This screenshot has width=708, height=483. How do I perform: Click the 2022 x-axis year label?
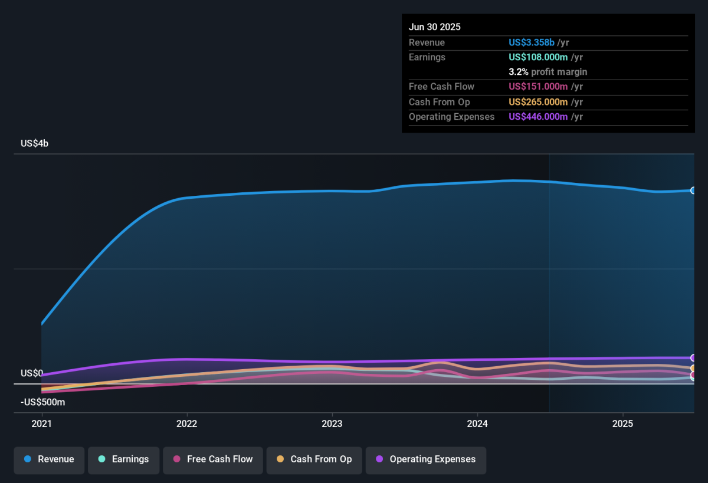(x=187, y=424)
